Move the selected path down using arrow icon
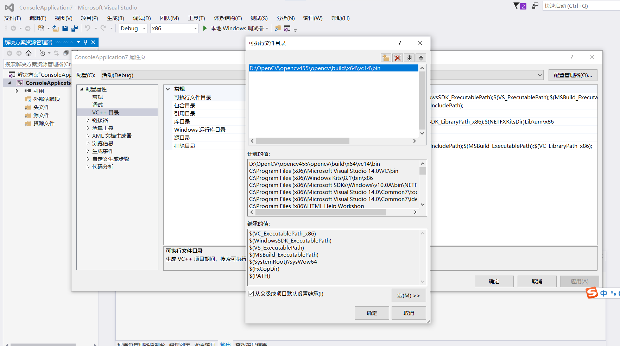This screenshot has width=620, height=346. (x=409, y=57)
